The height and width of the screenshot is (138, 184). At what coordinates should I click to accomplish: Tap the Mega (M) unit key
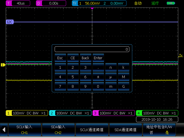pyautogui.click(x=123, y=77)
